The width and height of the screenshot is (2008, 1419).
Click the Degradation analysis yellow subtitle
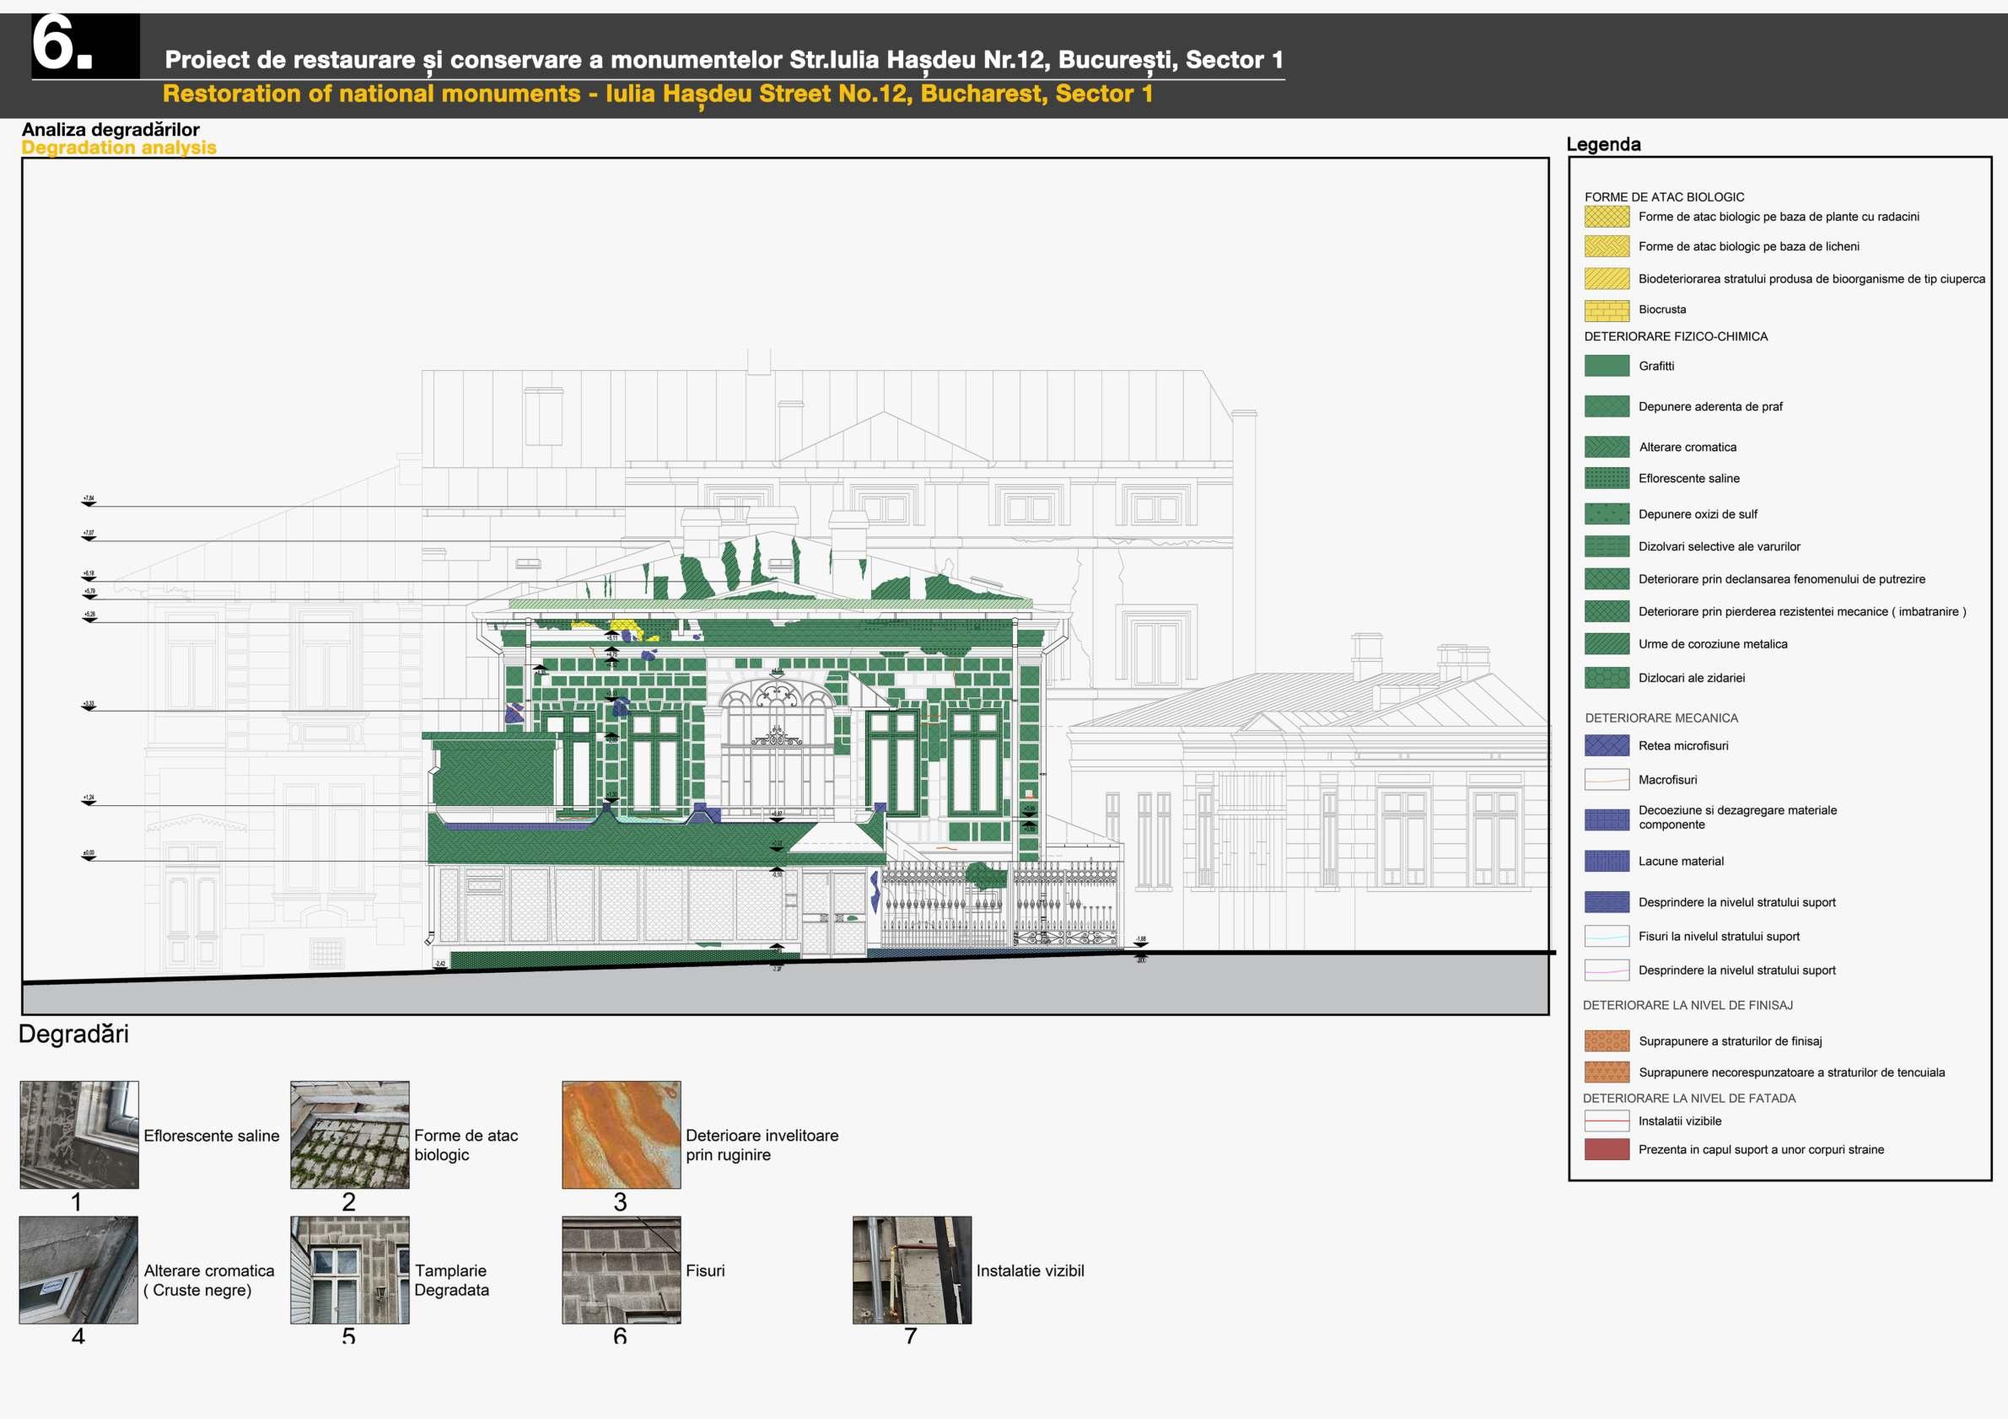[x=119, y=148]
